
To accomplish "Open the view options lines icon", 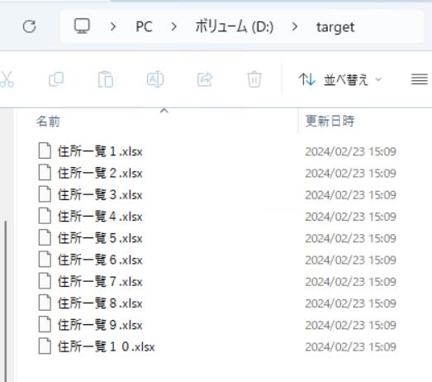I will coord(420,79).
